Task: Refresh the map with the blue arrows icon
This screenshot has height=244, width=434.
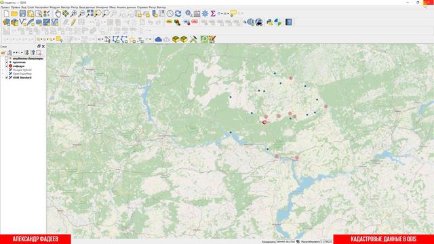Action: (178, 14)
